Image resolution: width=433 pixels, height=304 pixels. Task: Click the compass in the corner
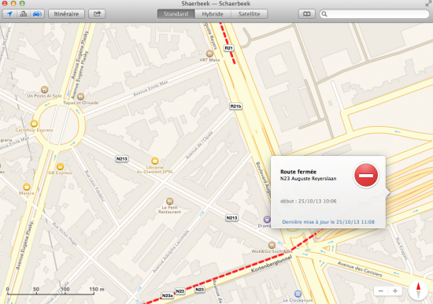pyautogui.click(x=418, y=290)
